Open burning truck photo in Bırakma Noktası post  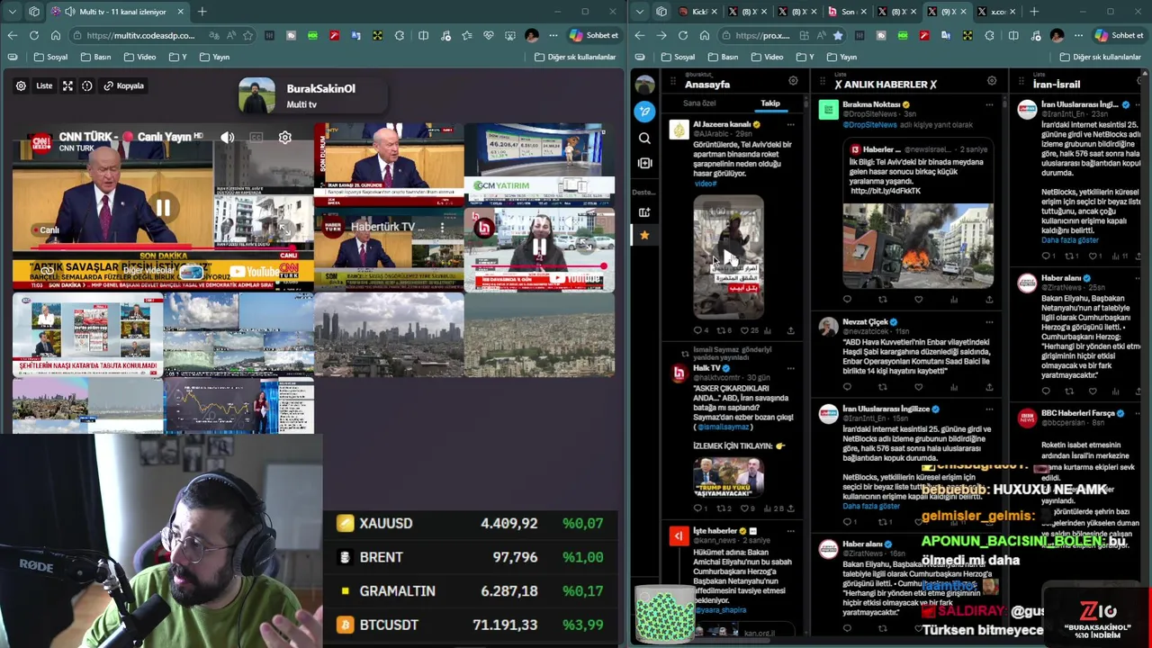(918, 246)
